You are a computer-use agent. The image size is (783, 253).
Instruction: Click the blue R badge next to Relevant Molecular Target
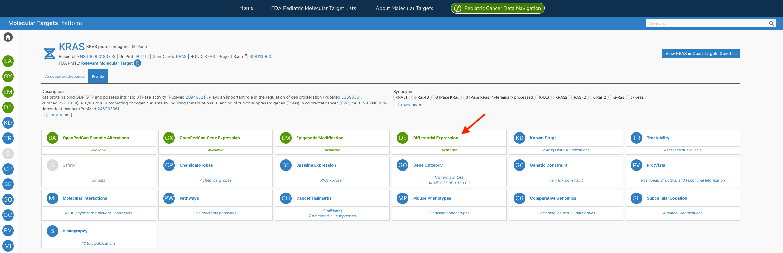tap(138, 63)
